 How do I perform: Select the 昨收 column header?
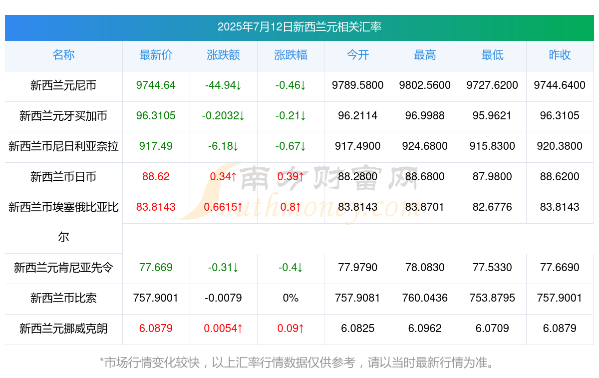(x=560, y=55)
